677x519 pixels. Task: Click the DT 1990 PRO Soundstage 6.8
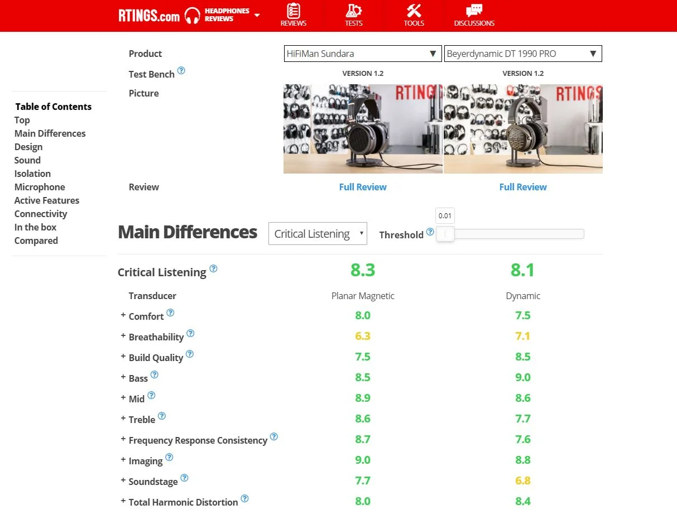[x=523, y=480]
